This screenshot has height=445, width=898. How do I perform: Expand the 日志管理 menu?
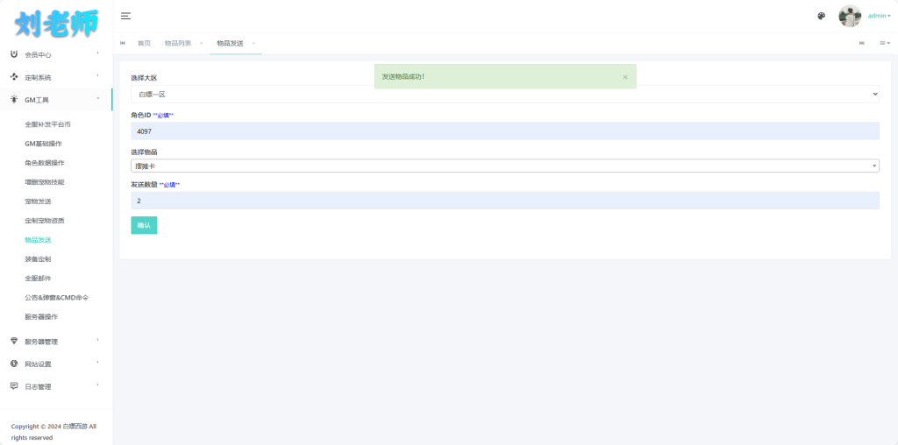click(56, 386)
